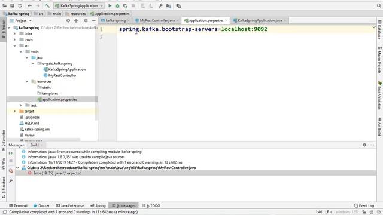Run with coverage icon in toolbar
Screen dimensions: 383x215
coord(125,5)
